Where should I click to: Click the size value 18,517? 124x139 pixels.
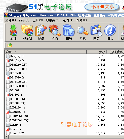click(101, 133)
